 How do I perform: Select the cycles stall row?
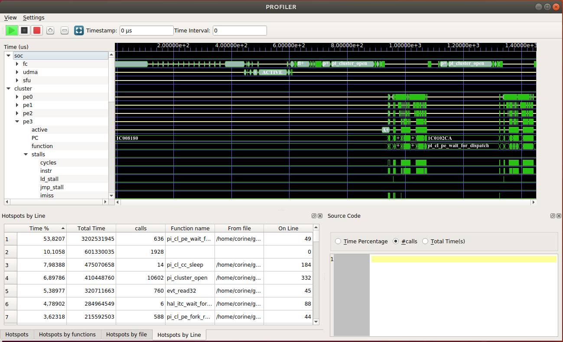[48, 162]
